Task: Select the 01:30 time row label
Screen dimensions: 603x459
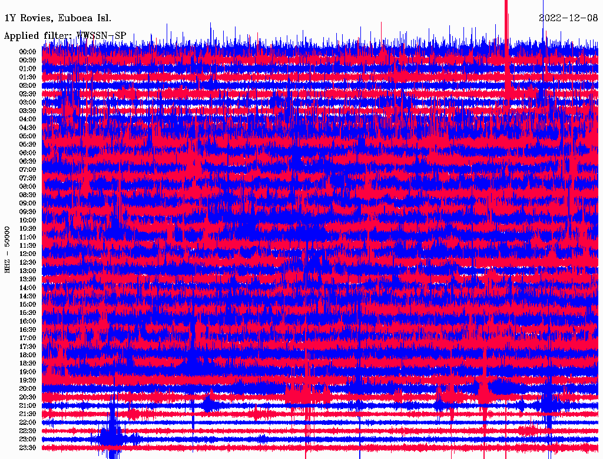Action: coord(28,77)
